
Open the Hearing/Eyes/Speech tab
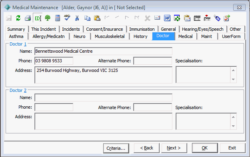click(203, 29)
